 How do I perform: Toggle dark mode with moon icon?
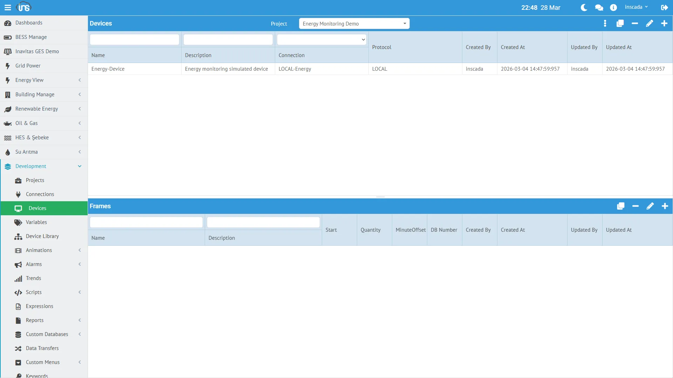584,7
